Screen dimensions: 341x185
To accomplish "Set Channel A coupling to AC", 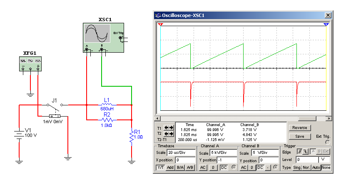I will pos(203,167).
